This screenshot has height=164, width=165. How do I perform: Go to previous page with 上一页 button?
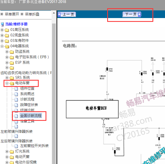(67, 14)
